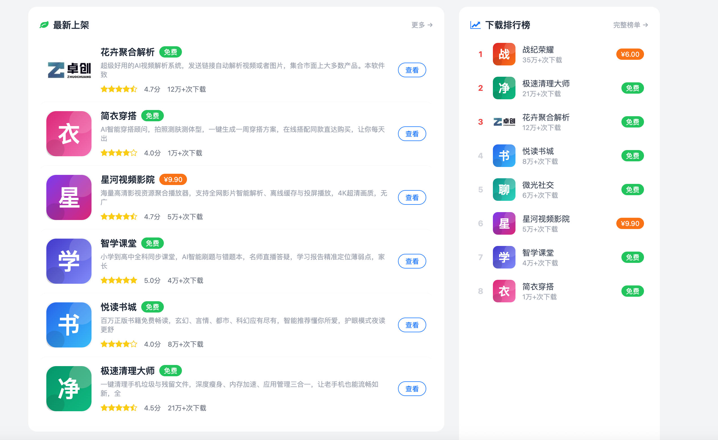Click the 免费 tag beside 花卉聚合解析 title
Screen dimensions: 718x440
[171, 52]
